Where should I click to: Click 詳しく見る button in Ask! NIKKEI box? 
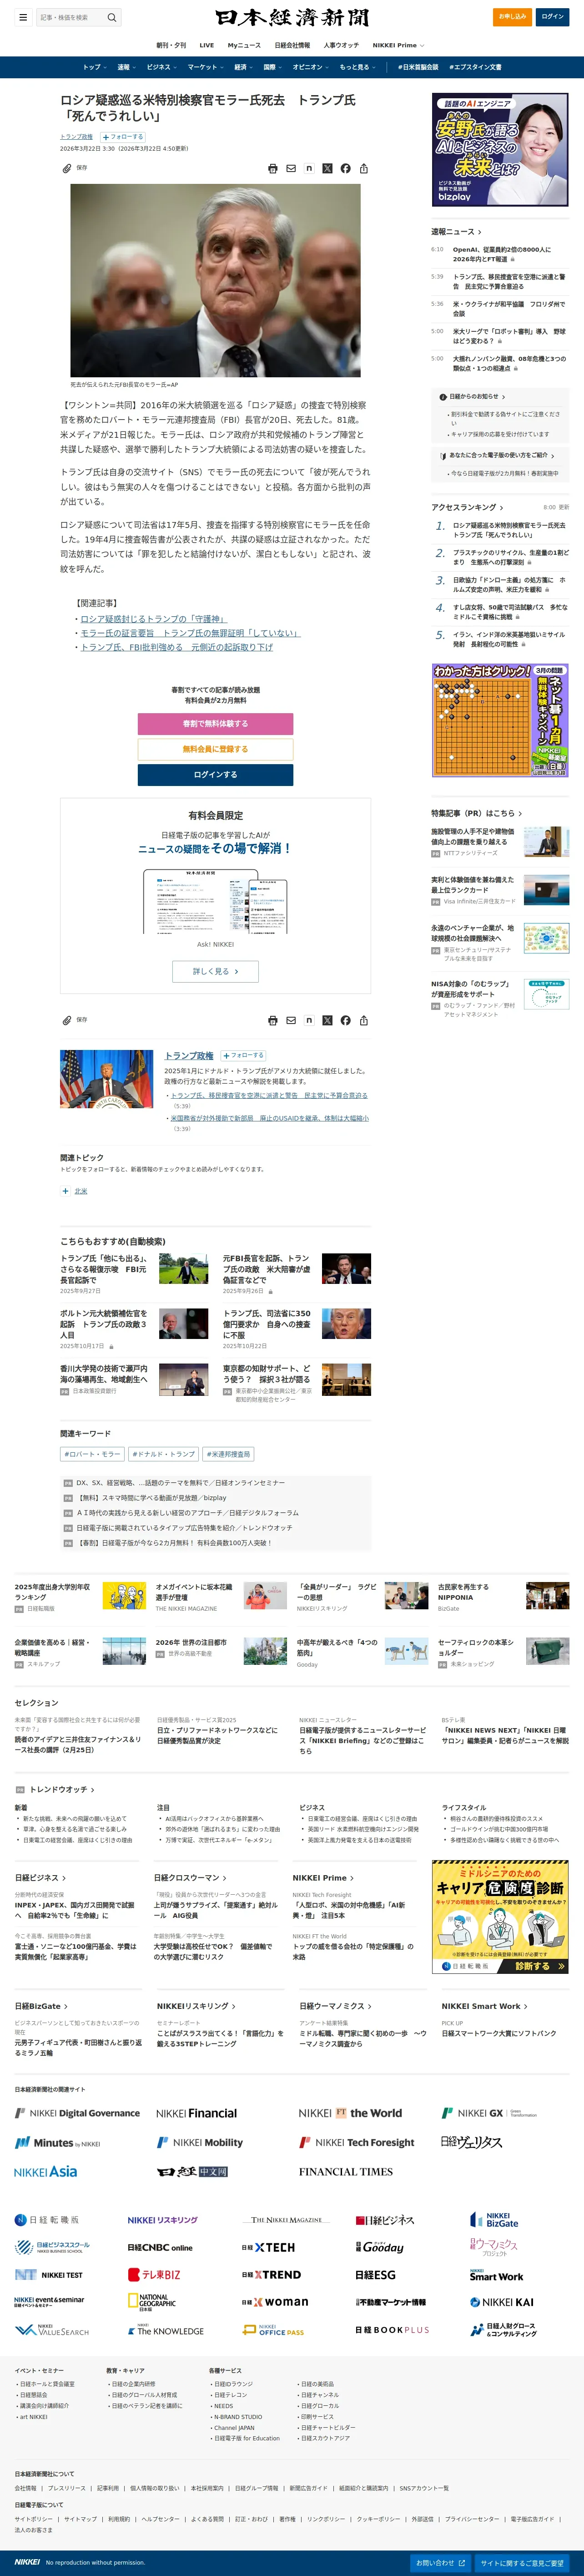215,971
